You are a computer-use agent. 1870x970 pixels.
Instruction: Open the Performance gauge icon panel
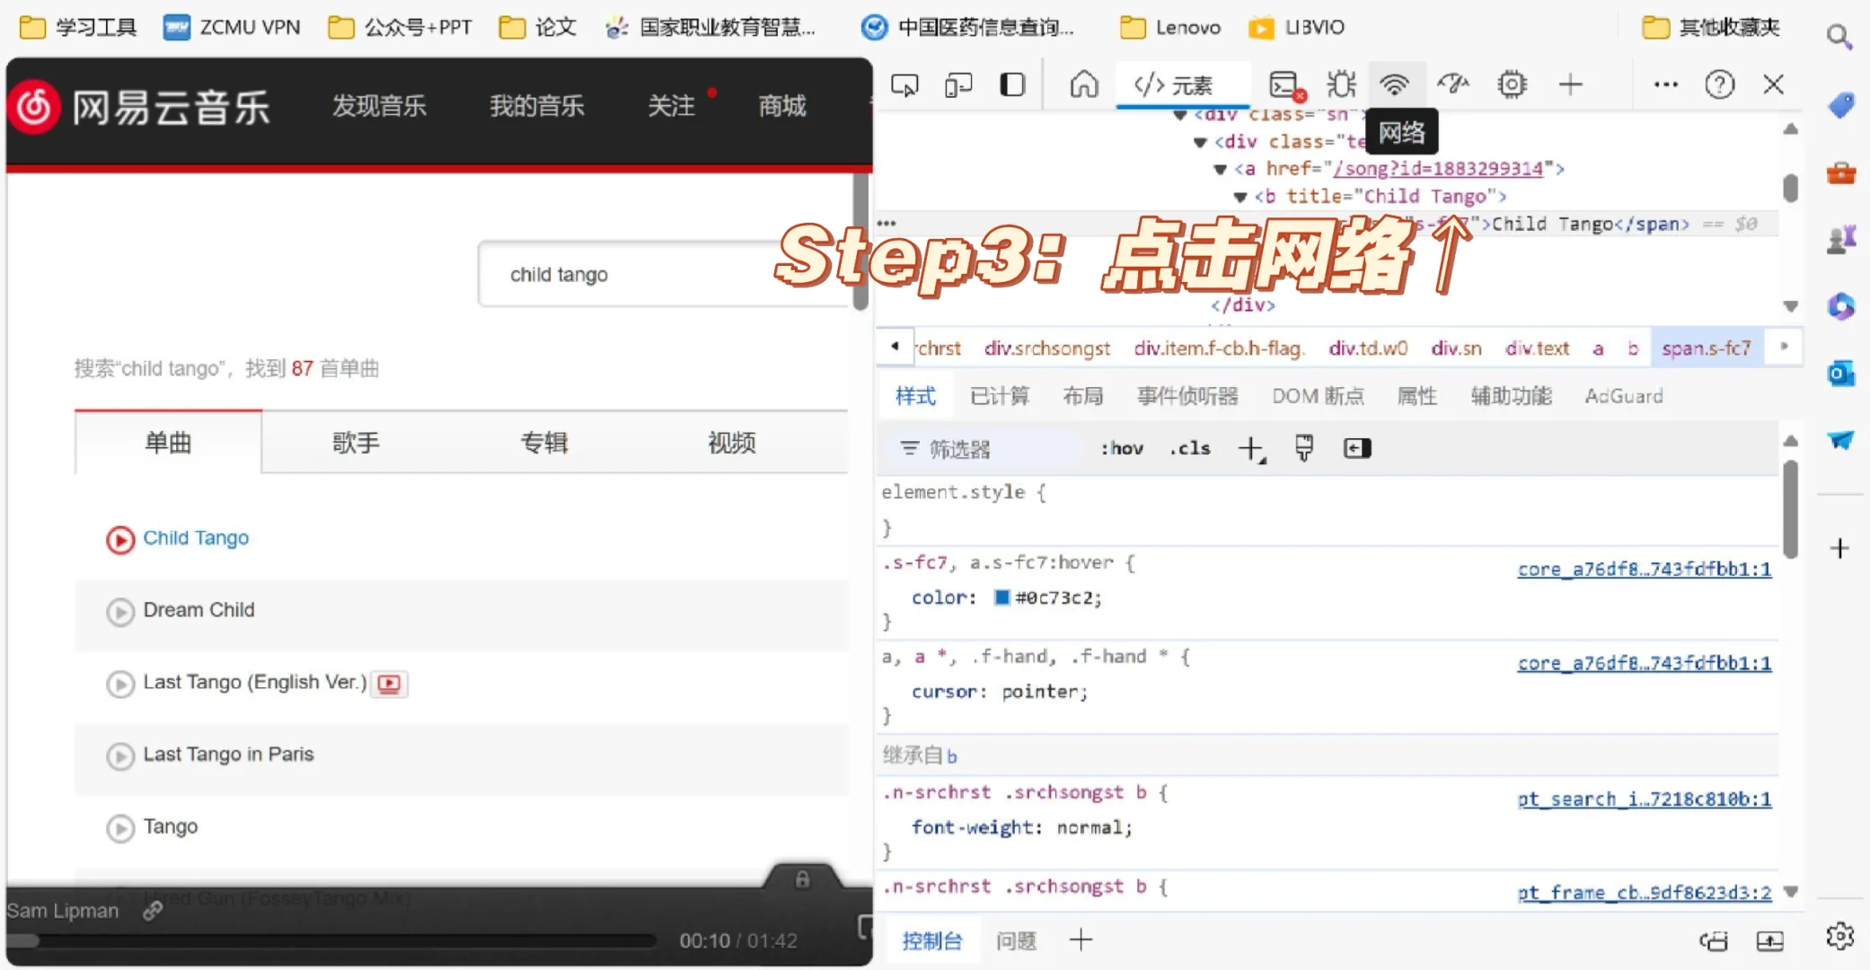pyautogui.click(x=1453, y=84)
